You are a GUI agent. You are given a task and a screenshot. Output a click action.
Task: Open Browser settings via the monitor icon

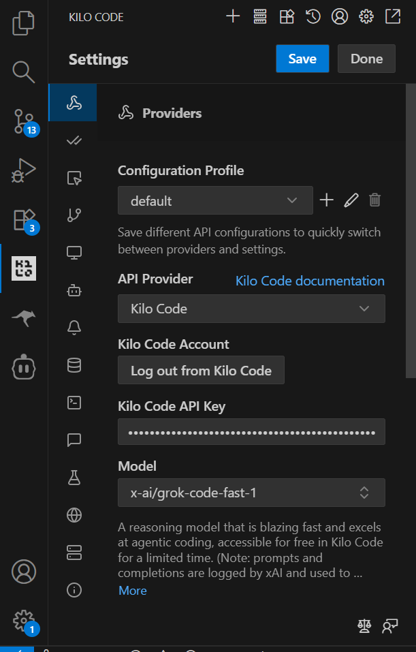[74, 252]
